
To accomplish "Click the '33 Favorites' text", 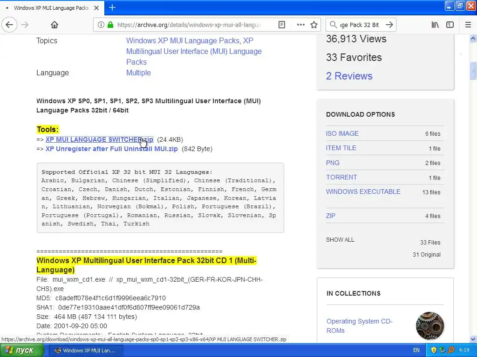I will pyautogui.click(x=354, y=57).
